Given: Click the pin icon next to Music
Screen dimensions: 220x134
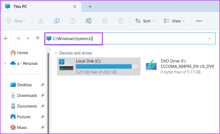Looking at the screenshot, I should (x=42, y=127).
